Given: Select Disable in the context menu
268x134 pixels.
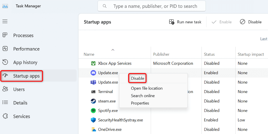Looking at the screenshot, I should pyautogui.click(x=138, y=78).
